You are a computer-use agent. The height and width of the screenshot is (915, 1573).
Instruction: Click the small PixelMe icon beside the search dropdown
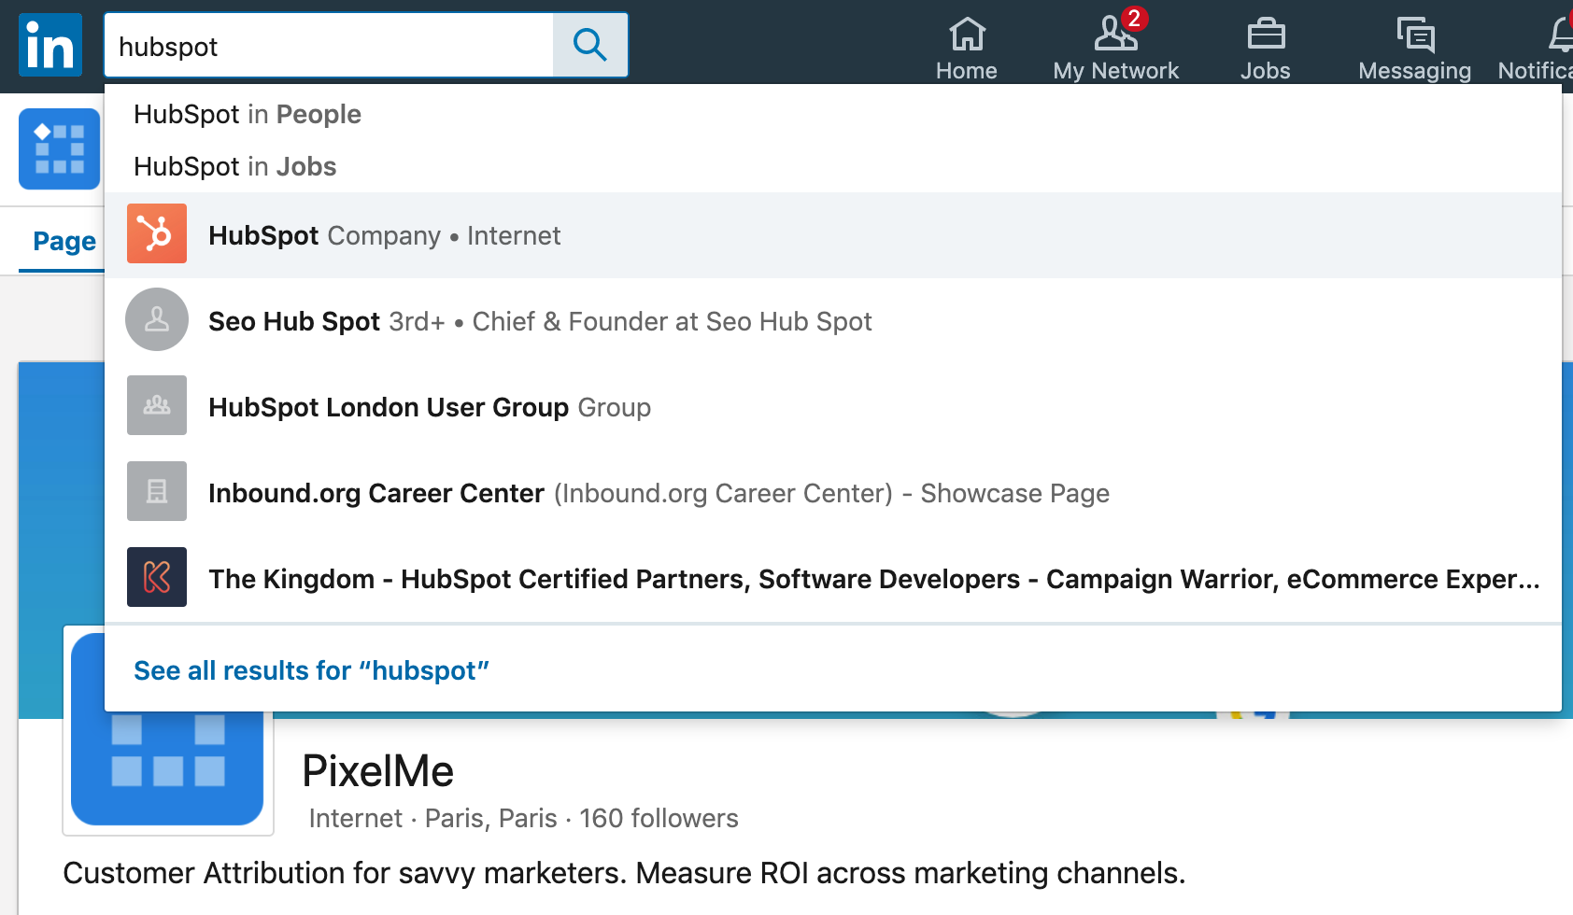click(59, 149)
